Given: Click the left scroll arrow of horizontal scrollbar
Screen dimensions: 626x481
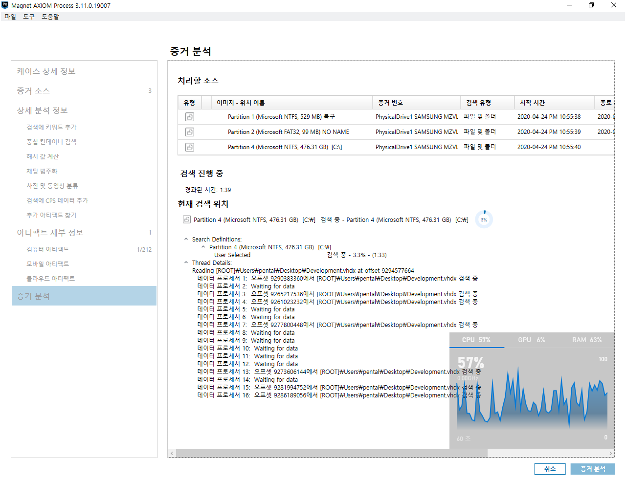Looking at the screenshot, I should pyautogui.click(x=172, y=453).
